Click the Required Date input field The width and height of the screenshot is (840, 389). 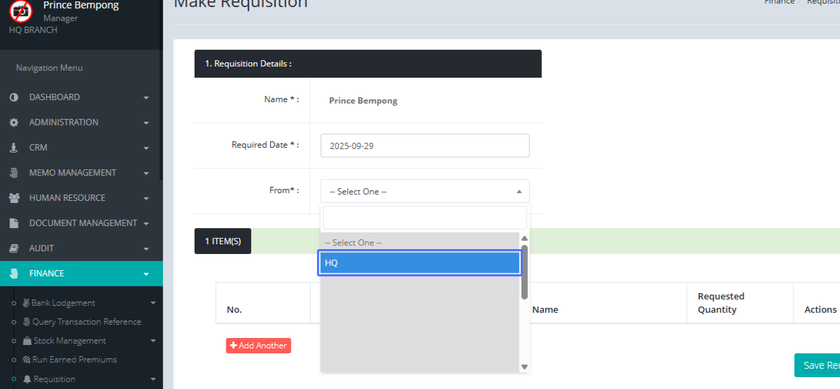[425, 146]
